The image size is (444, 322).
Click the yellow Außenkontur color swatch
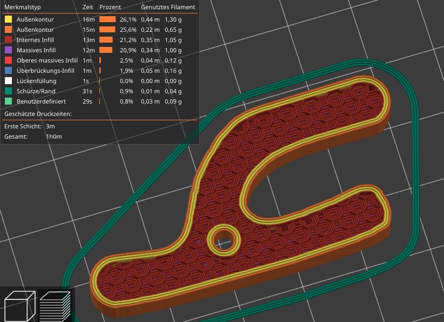(x=9, y=19)
